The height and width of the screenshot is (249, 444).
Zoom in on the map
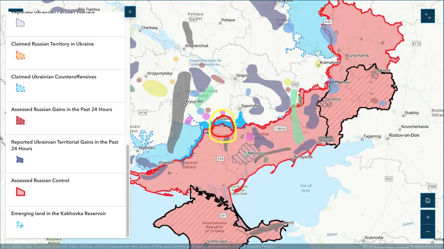point(427,217)
